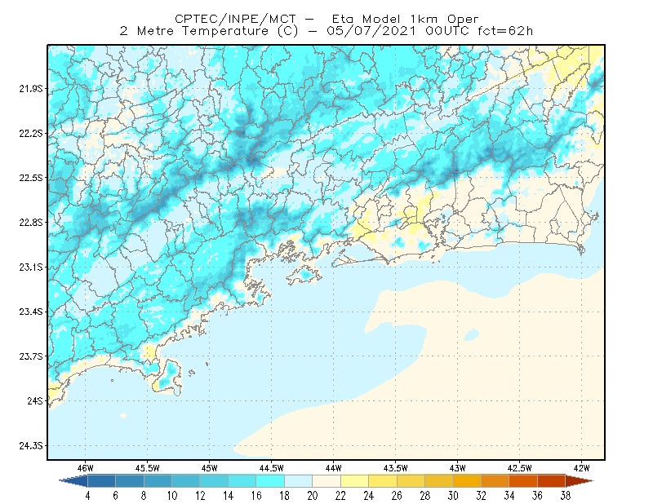Click the legend value '30'

tap(453, 496)
